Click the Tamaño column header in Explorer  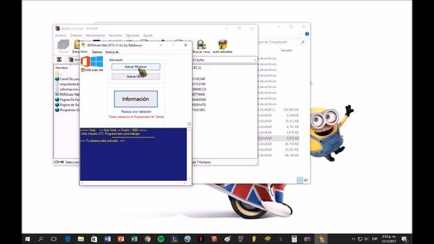click(x=286, y=50)
